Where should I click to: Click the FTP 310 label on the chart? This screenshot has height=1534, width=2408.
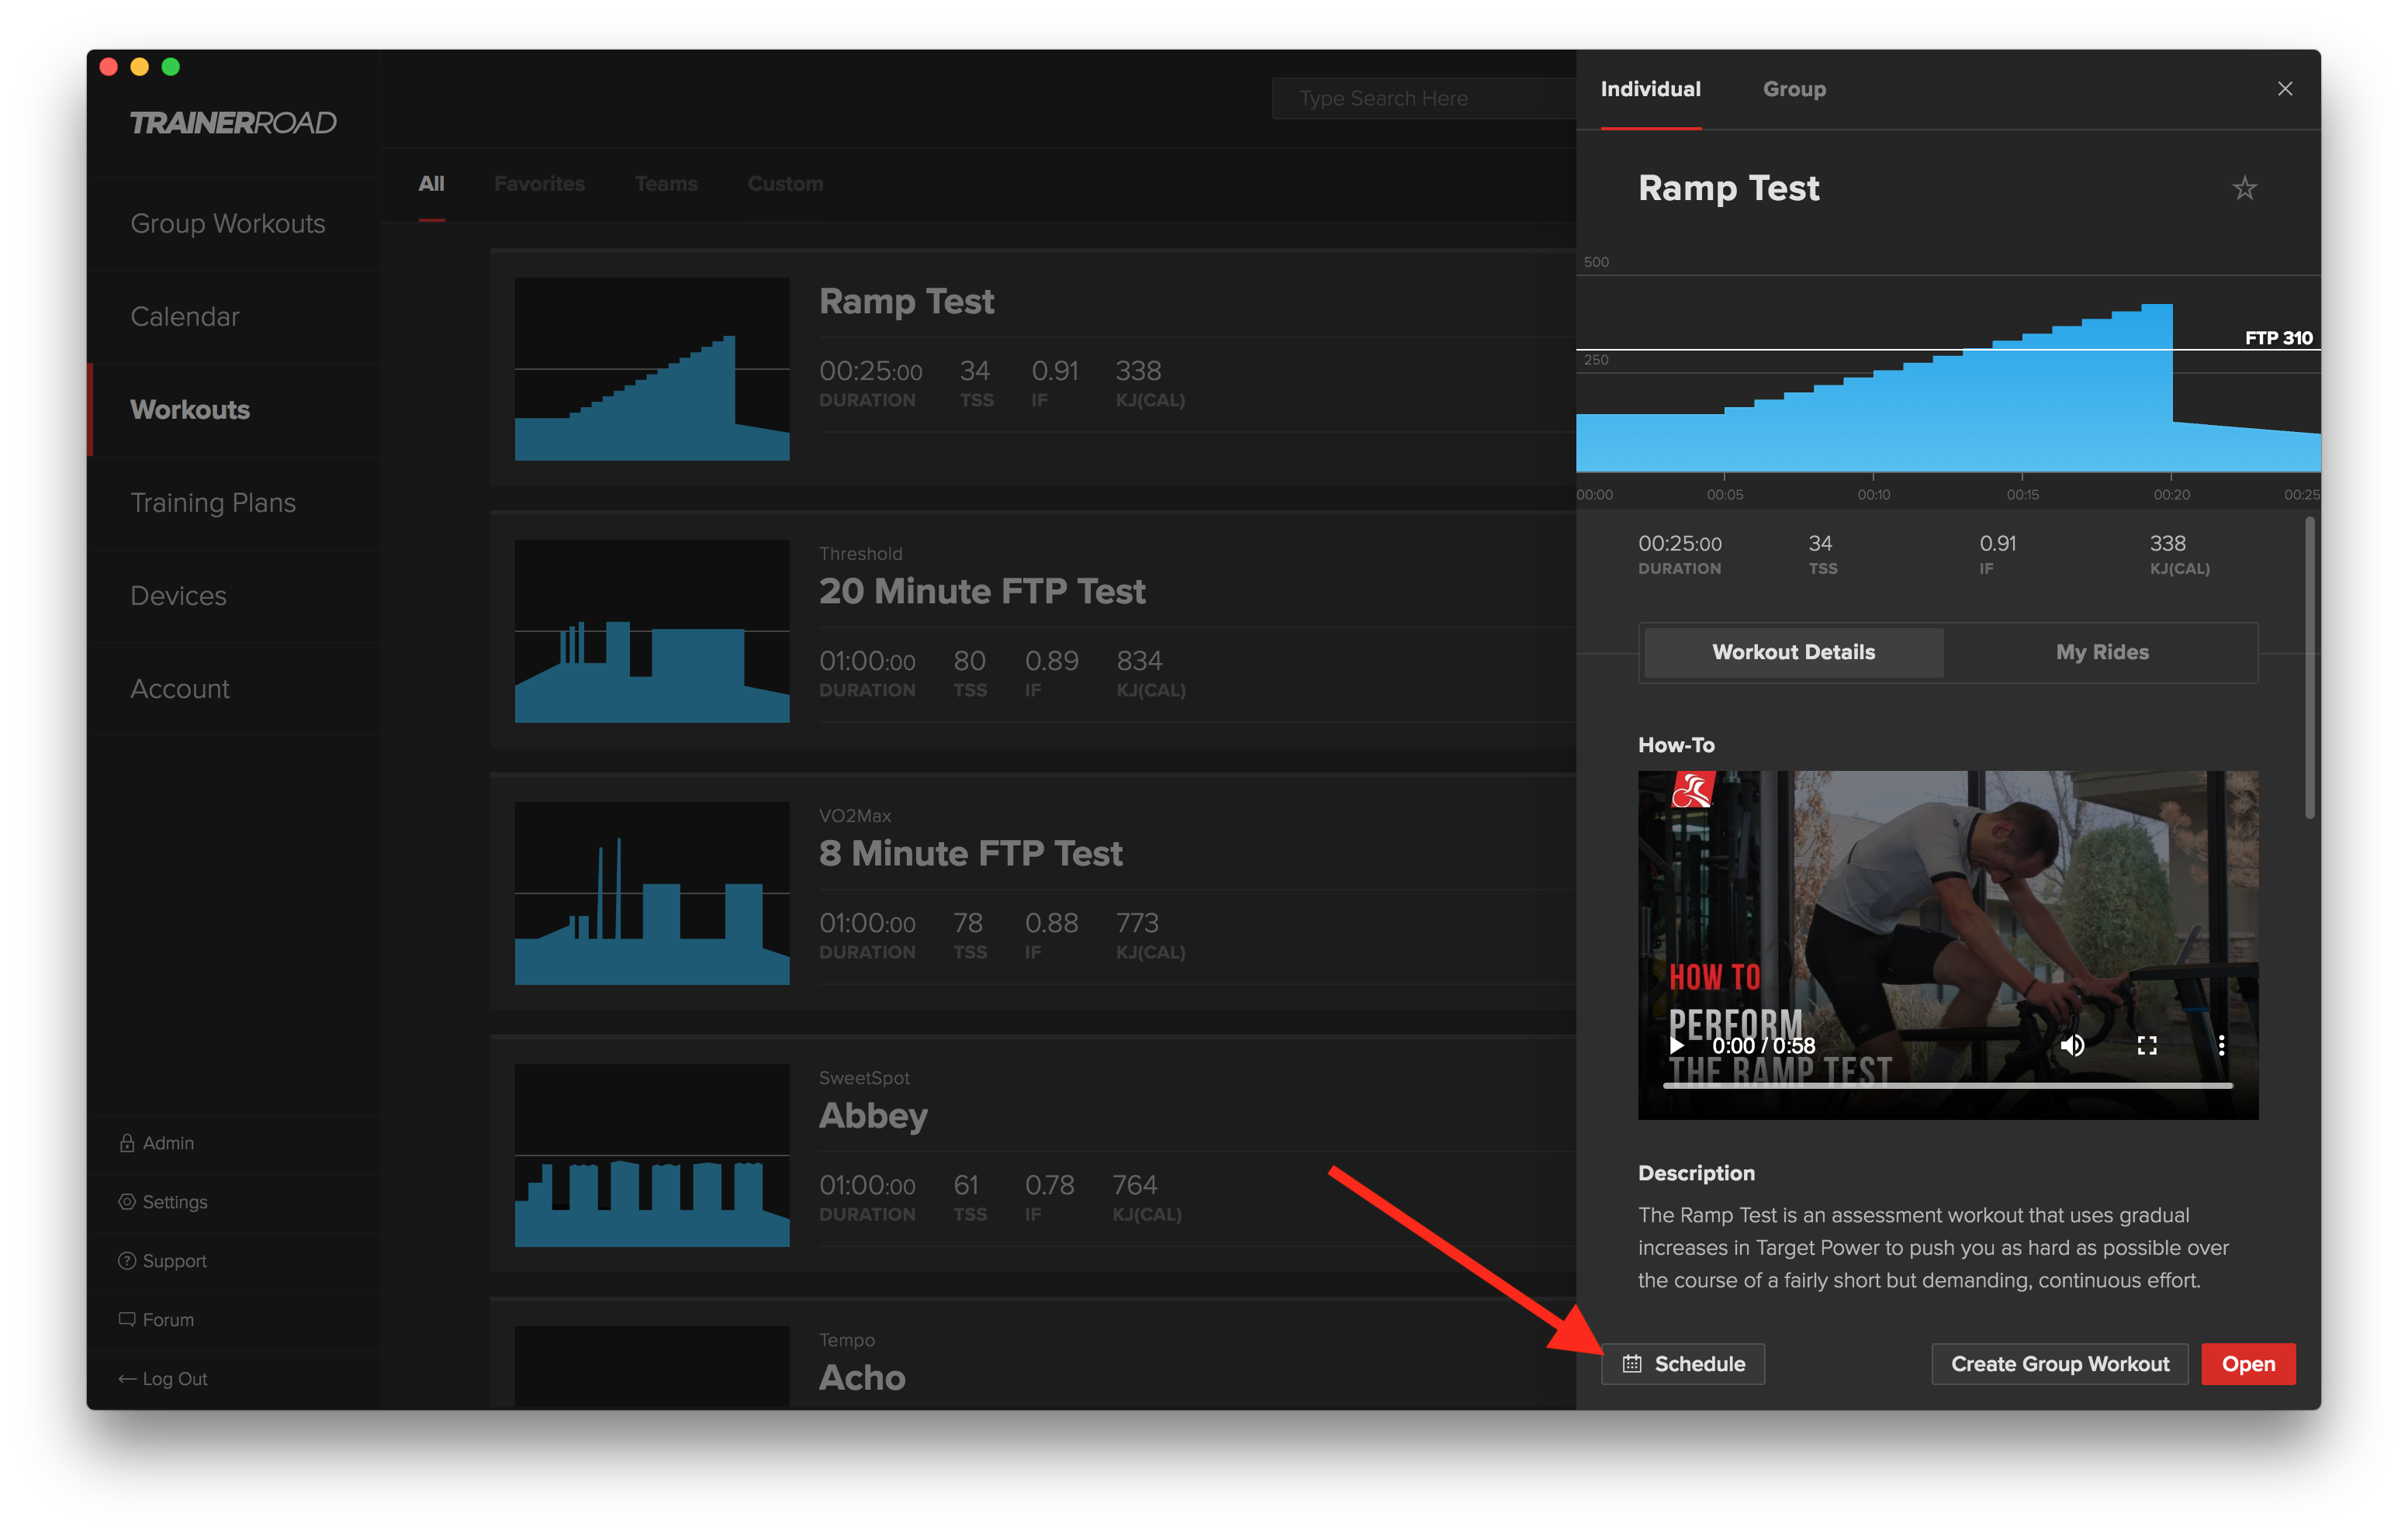click(2278, 338)
